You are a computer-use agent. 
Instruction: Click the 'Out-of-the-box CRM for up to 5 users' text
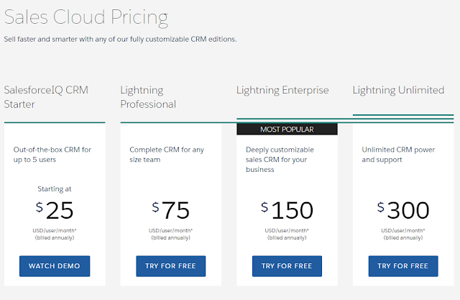[x=52, y=155]
